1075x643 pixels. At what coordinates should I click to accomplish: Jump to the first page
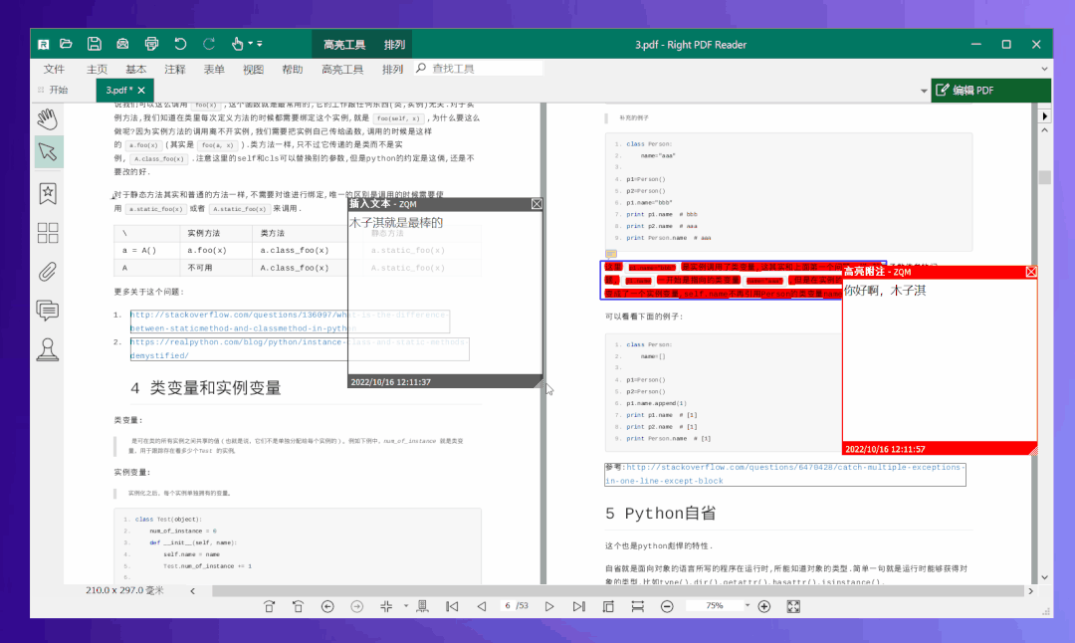[452, 606]
